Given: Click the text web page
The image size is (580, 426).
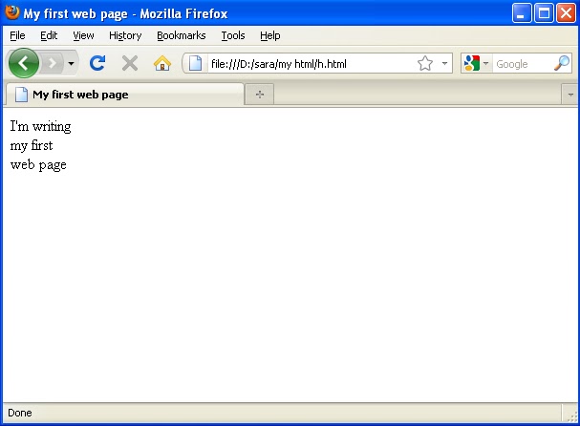Looking at the screenshot, I should pyautogui.click(x=38, y=164).
